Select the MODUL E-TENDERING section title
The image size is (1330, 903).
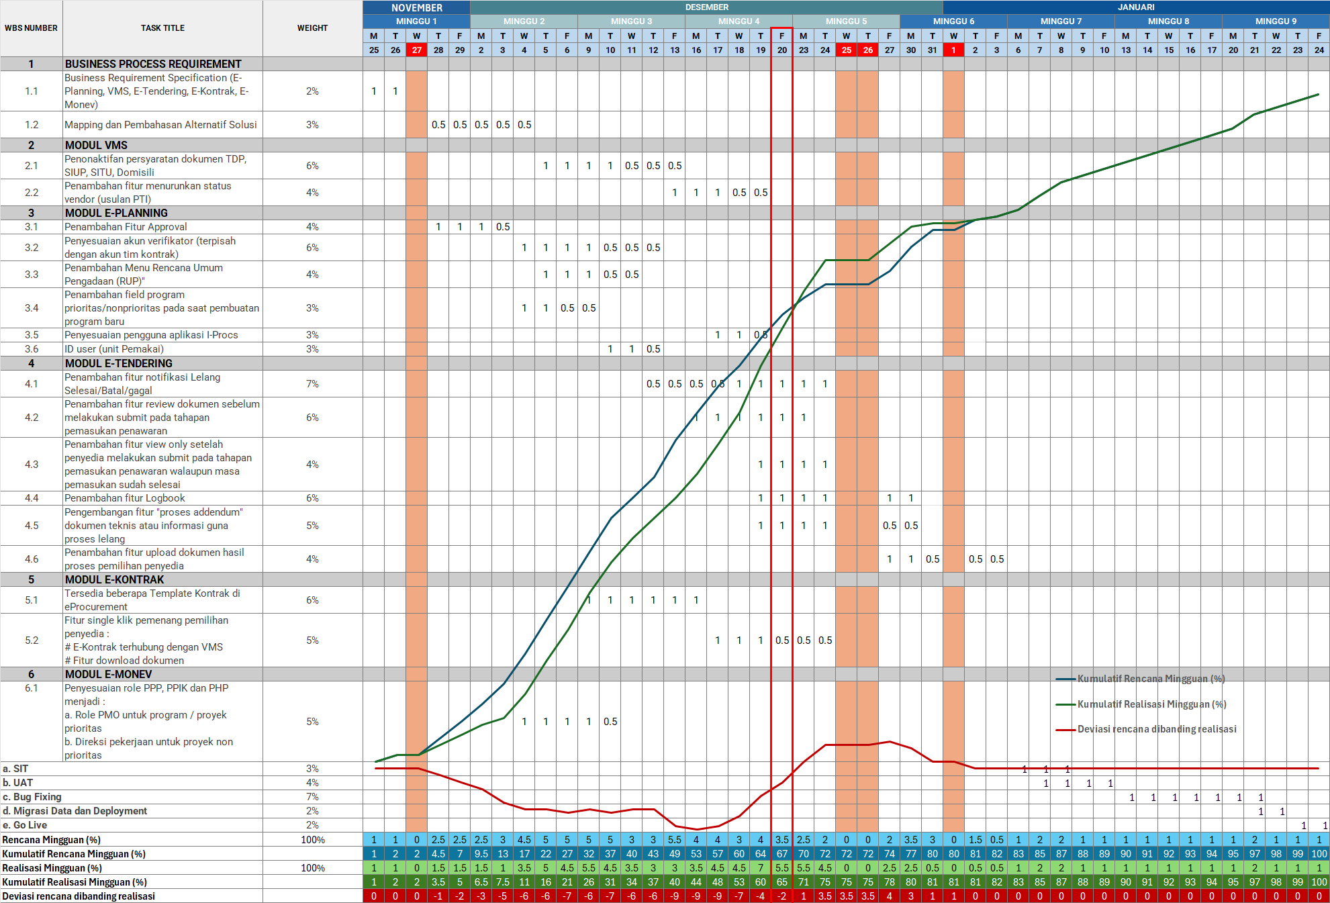(x=119, y=363)
